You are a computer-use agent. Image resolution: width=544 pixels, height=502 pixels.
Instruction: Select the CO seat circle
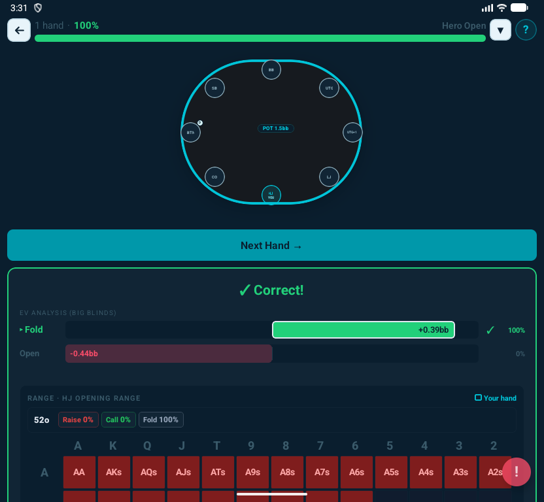pyautogui.click(x=214, y=177)
